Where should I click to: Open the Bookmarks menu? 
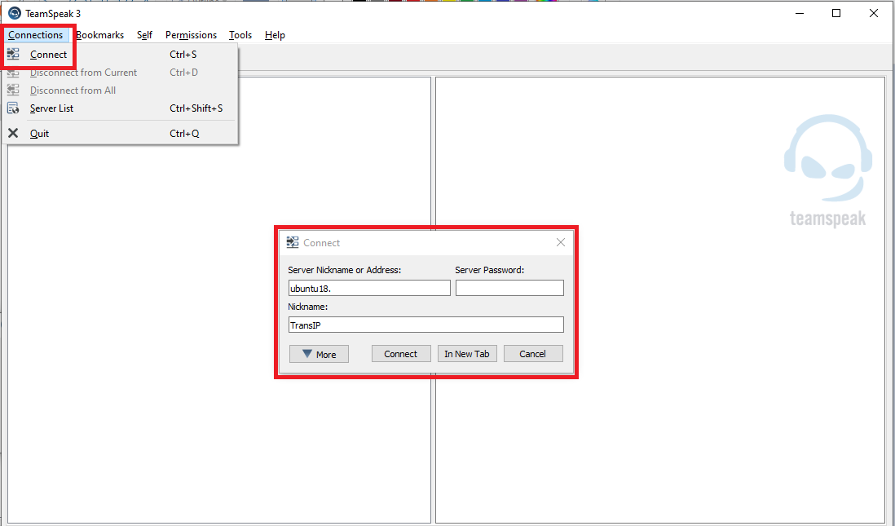pyautogui.click(x=100, y=35)
